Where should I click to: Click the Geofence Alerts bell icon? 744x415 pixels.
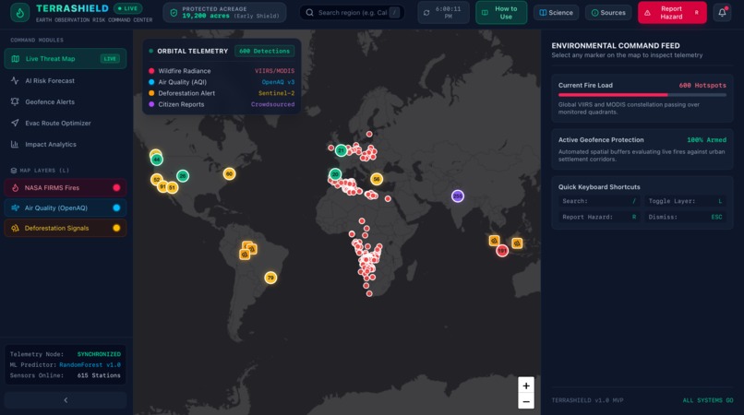pyautogui.click(x=15, y=101)
